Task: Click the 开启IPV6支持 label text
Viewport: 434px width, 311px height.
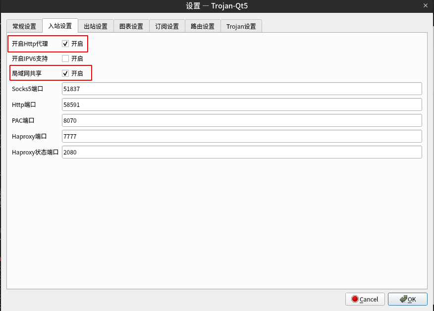Action: click(x=30, y=58)
